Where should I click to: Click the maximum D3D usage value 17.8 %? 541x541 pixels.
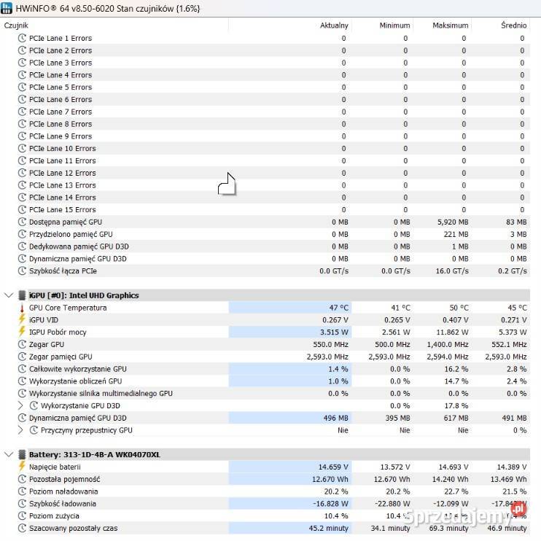[x=456, y=405]
